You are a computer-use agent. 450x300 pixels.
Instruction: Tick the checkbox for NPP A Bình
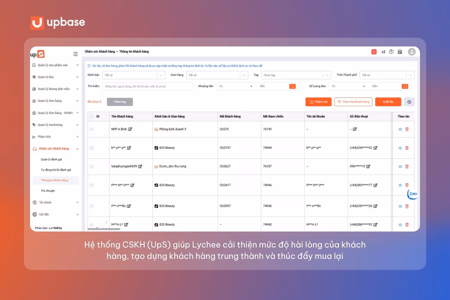[x=91, y=129]
